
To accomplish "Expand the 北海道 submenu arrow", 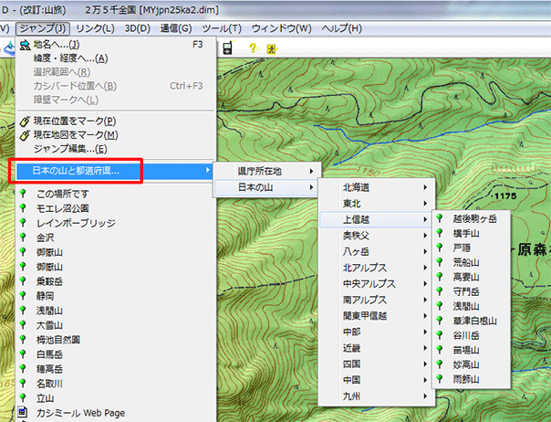I will (425, 187).
